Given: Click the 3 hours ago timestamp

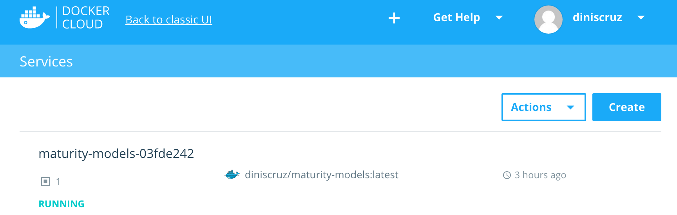Looking at the screenshot, I should 540,175.
